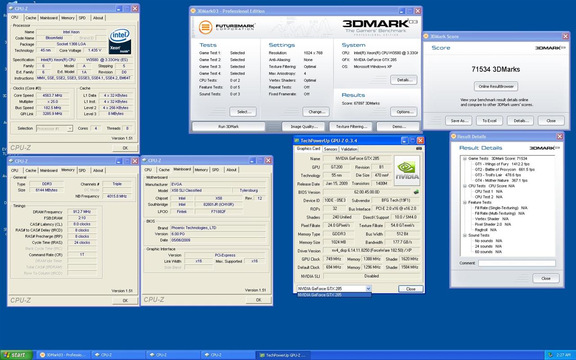Screen dimensions: 576x360
Task: Click the 71534 3DMarks score text
Action: (x=496, y=69)
